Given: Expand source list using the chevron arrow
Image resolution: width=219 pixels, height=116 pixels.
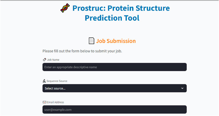Looking at the screenshot, I should click(182, 88).
